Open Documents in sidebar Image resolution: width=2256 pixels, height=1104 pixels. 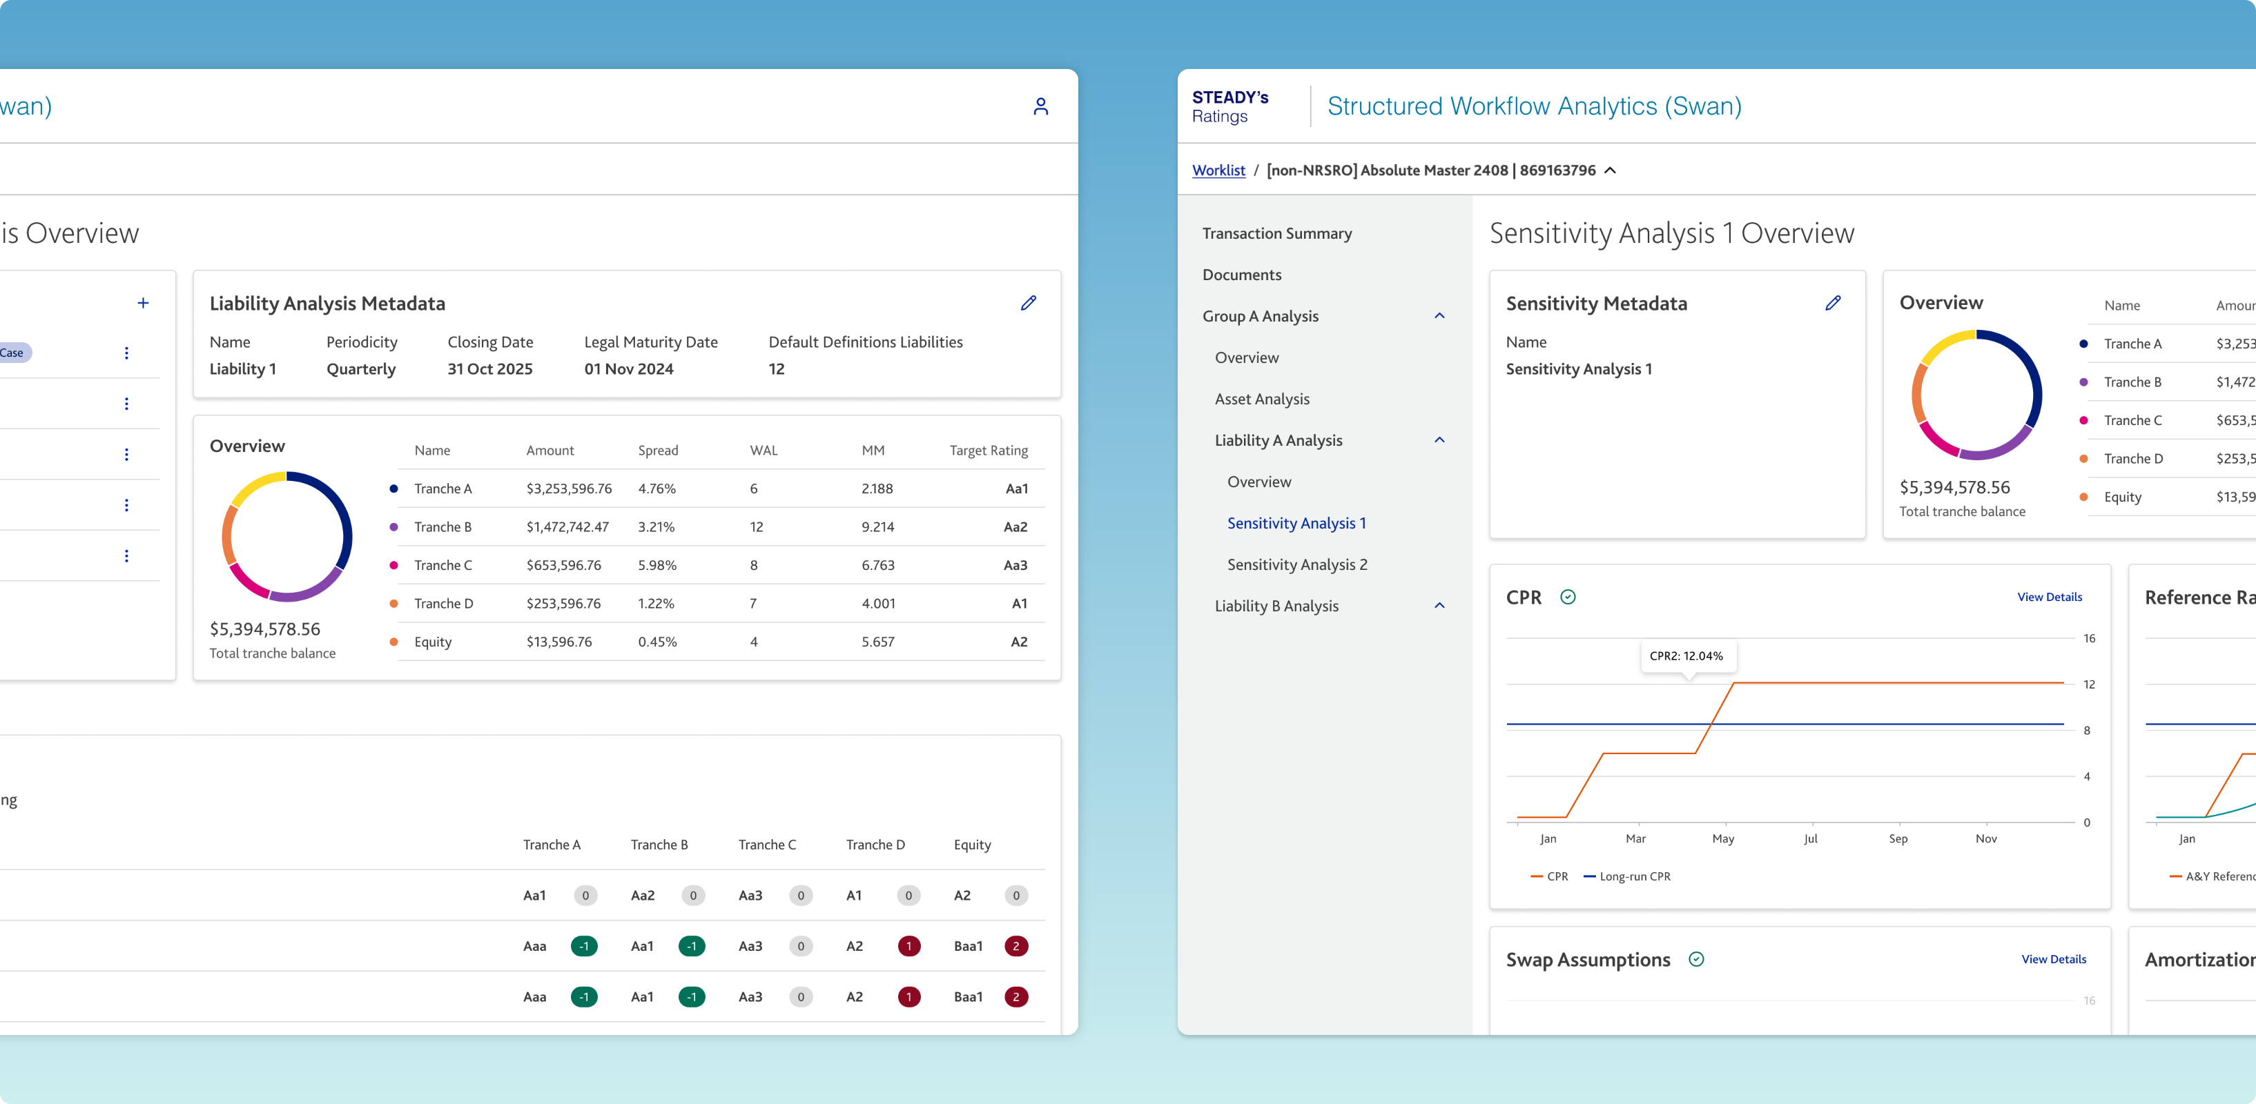(1241, 275)
